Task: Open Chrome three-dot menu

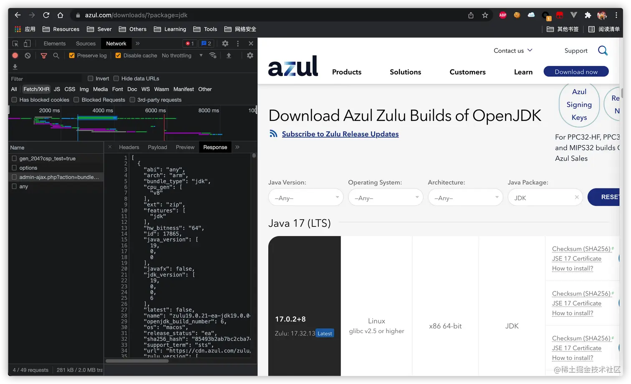Action: tap(616, 15)
